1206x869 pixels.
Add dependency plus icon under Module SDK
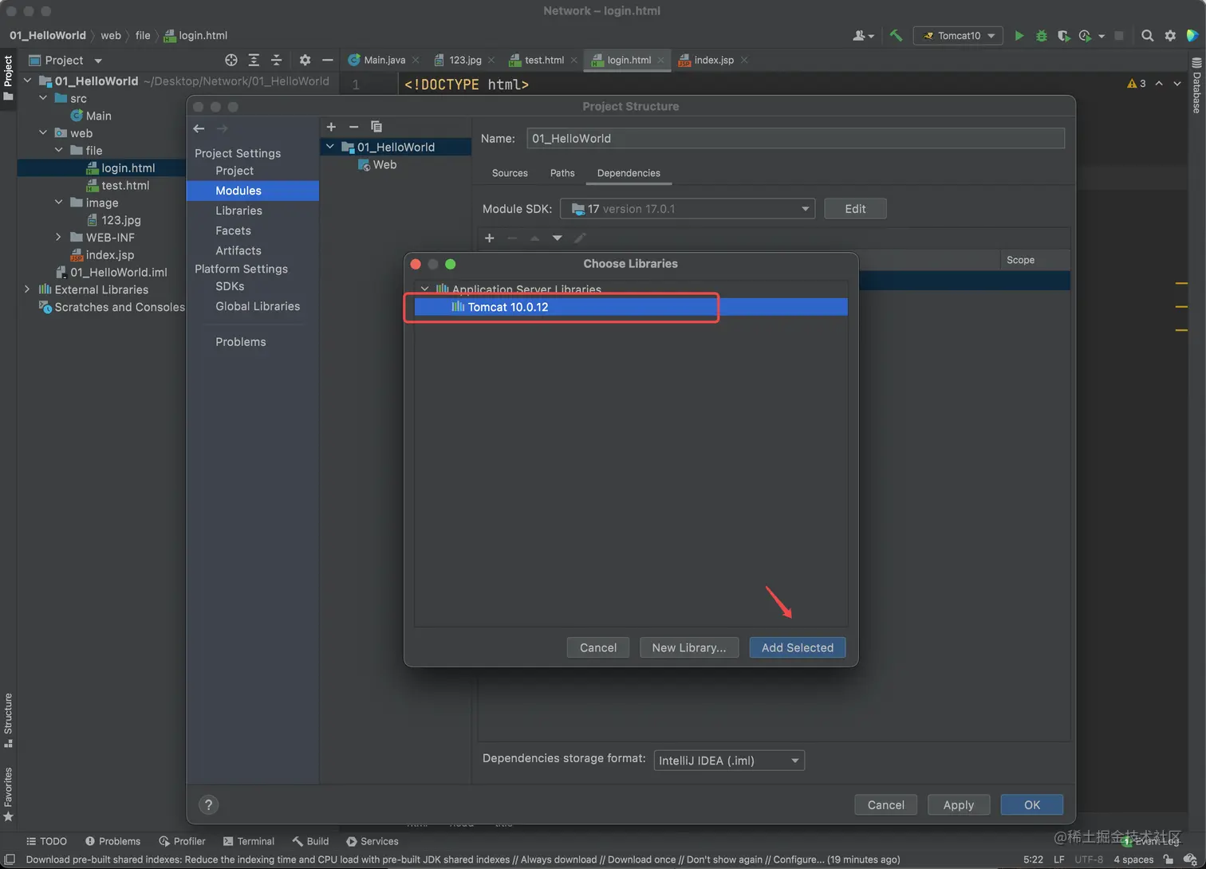(490, 238)
